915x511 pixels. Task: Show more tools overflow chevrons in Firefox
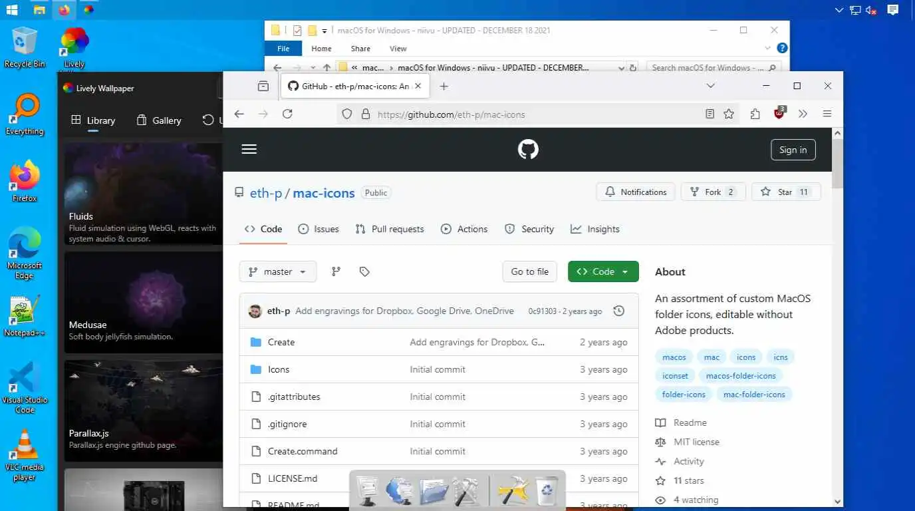coord(803,114)
